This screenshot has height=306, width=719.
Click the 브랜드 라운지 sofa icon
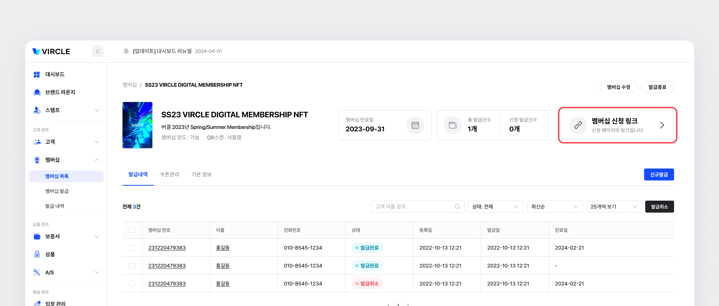37,92
